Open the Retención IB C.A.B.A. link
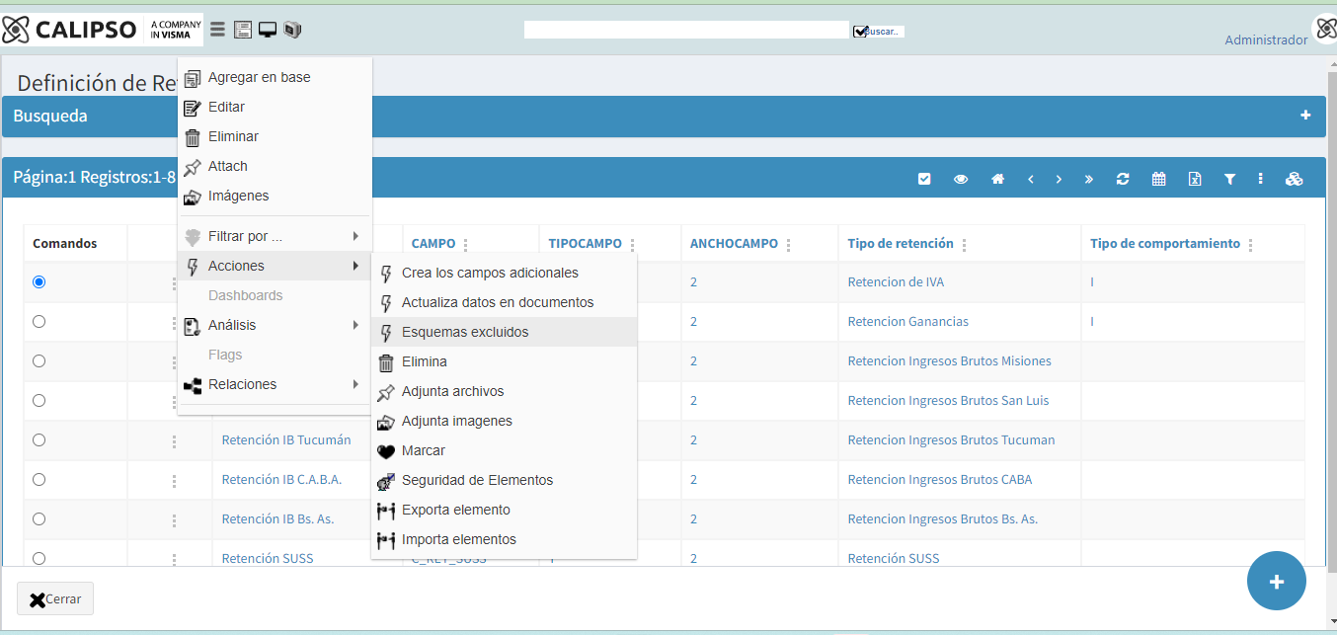This screenshot has width=1337, height=635. coord(281,479)
